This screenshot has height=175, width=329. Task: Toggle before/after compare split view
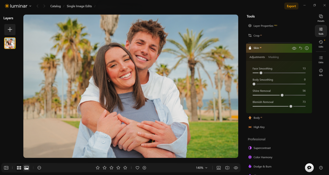coord(227,168)
